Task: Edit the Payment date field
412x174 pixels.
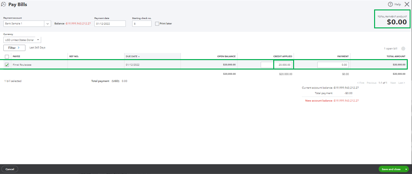Action: pos(110,24)
